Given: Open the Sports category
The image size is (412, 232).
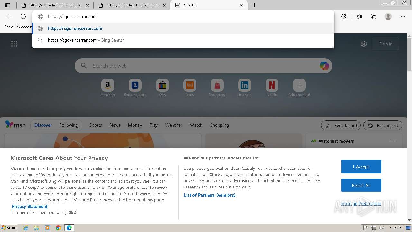Looking at the screenshot, I should point(96,125).
